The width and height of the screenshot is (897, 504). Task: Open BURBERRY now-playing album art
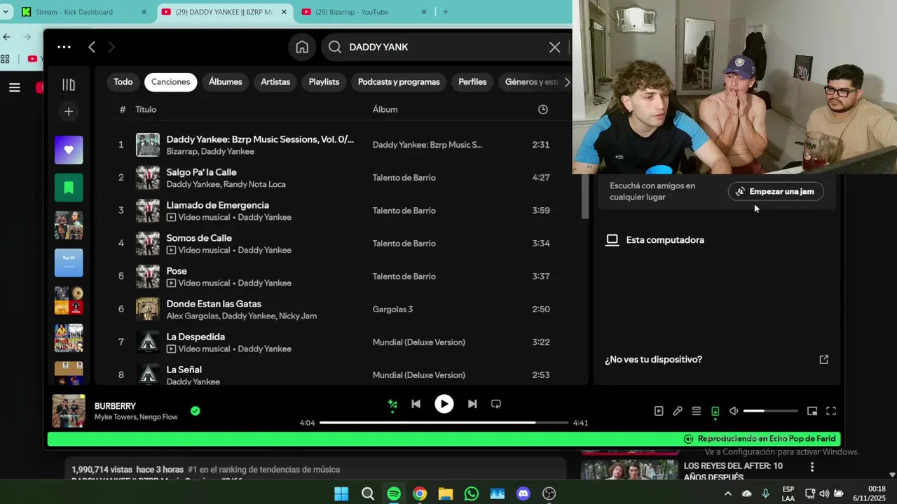tap(69, 412)
